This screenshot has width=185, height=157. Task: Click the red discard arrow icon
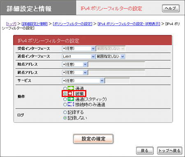coord(71,94)
